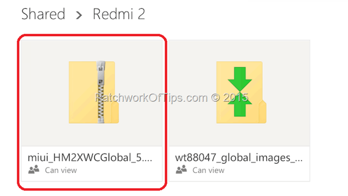Open the green compress-arrows archive icon

point(241,92)
